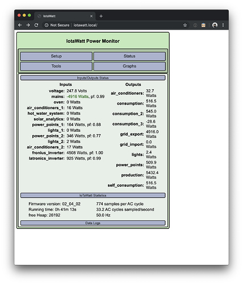Expand the Data Logs section

click(x=93, y=223)
